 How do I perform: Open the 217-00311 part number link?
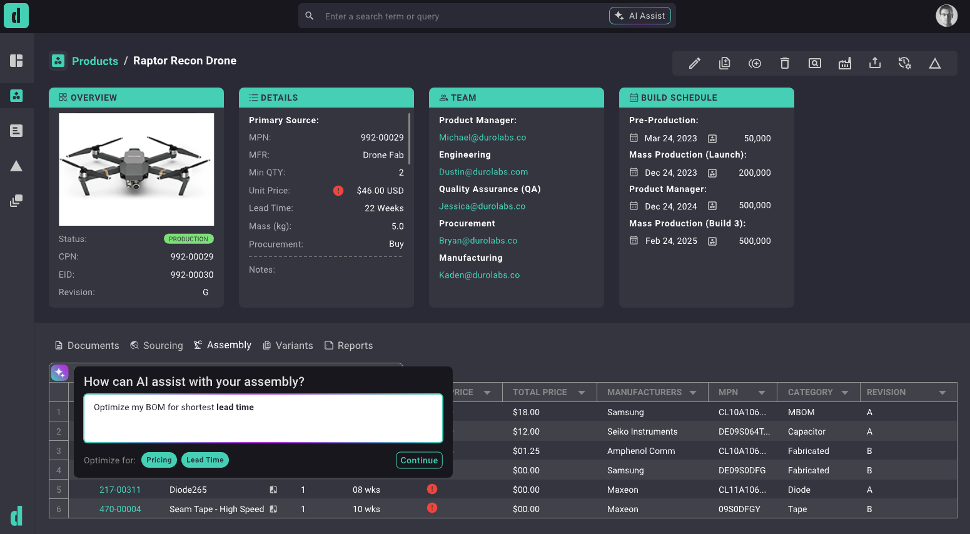[x=120, y=490]
